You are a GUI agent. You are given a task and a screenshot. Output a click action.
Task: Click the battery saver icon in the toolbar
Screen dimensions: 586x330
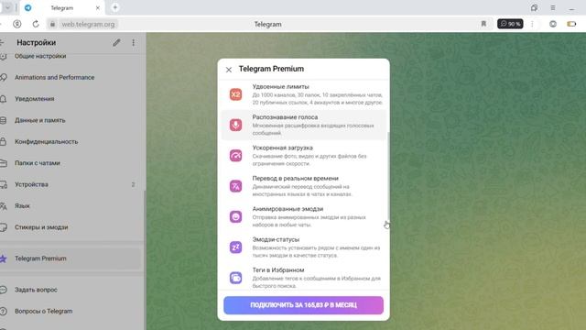pyautogui.click(x=571, y=24)
